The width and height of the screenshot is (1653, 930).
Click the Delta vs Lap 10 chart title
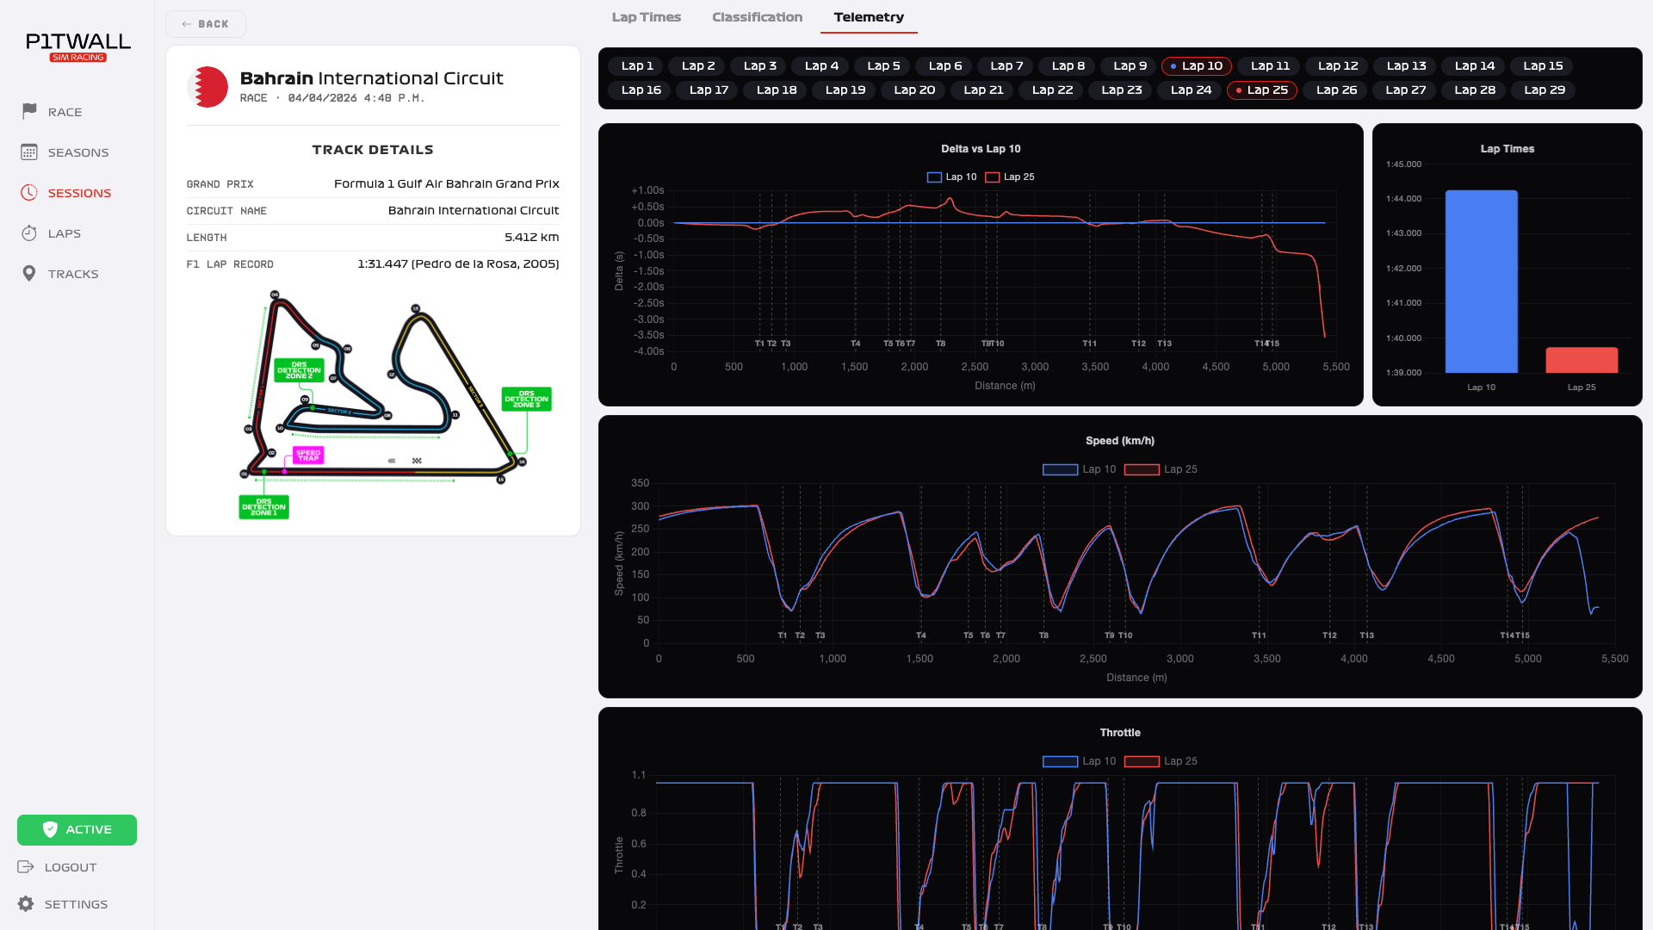click(x=981, y=149)
